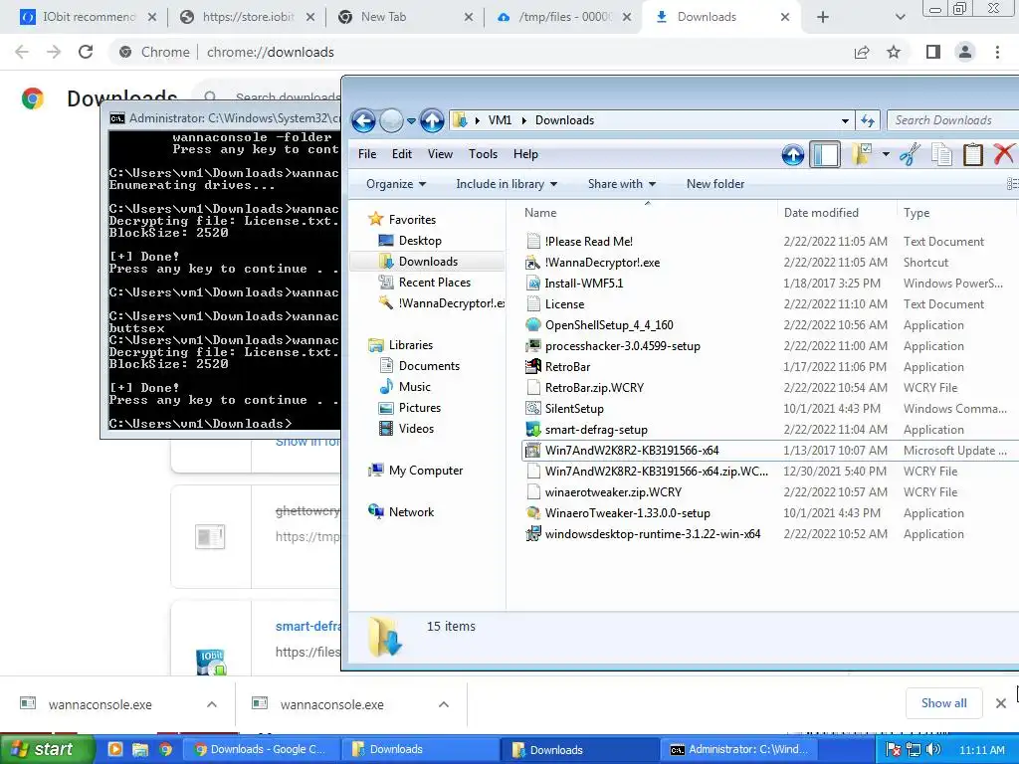Open the Include in library dropdown

[x=507, y=184]
